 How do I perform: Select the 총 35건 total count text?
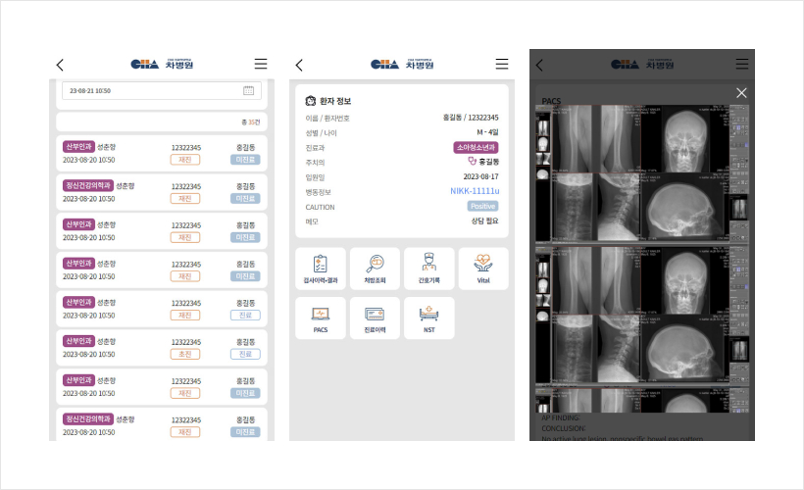point(251,122)
